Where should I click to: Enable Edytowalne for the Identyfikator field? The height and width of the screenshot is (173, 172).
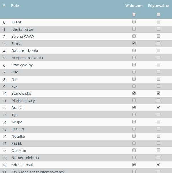coord(159,29)
